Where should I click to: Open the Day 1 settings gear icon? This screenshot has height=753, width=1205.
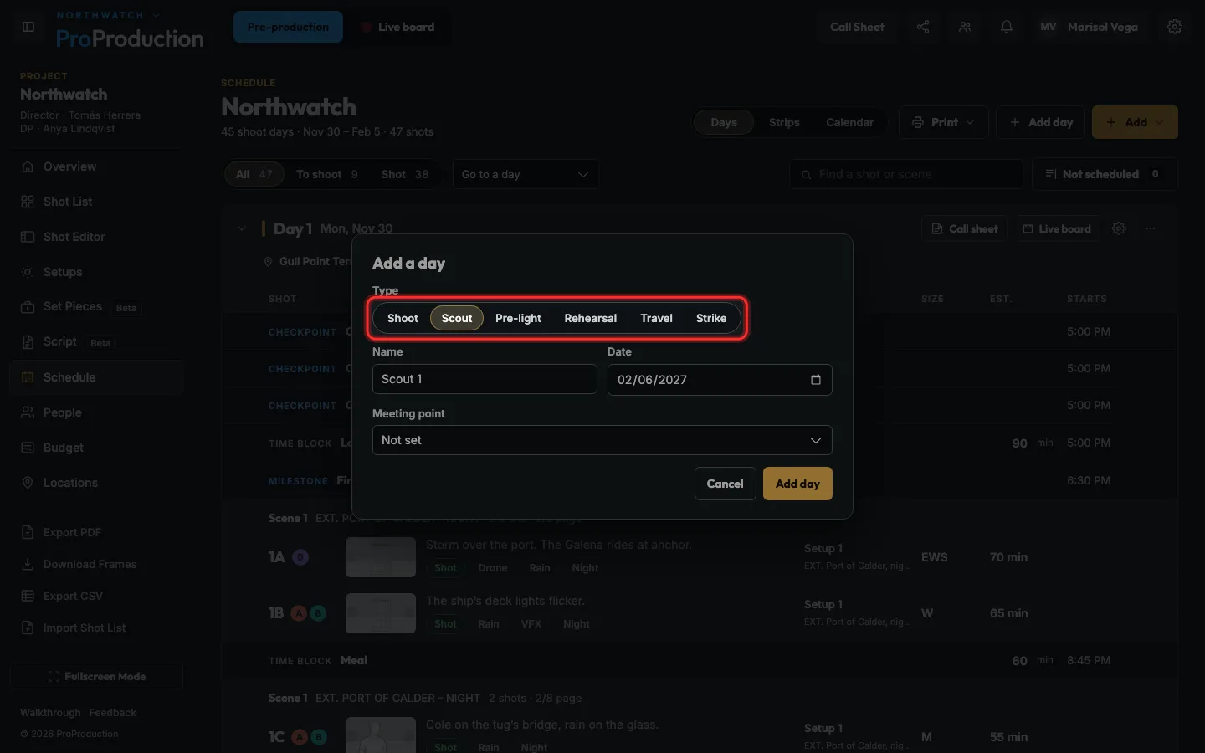(1119, 228)
